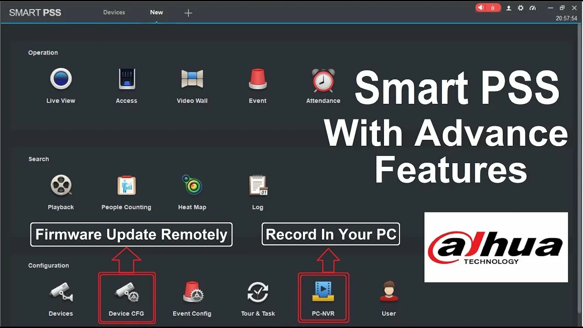Restore down the Smart PSS window

[x=563, y=8]
